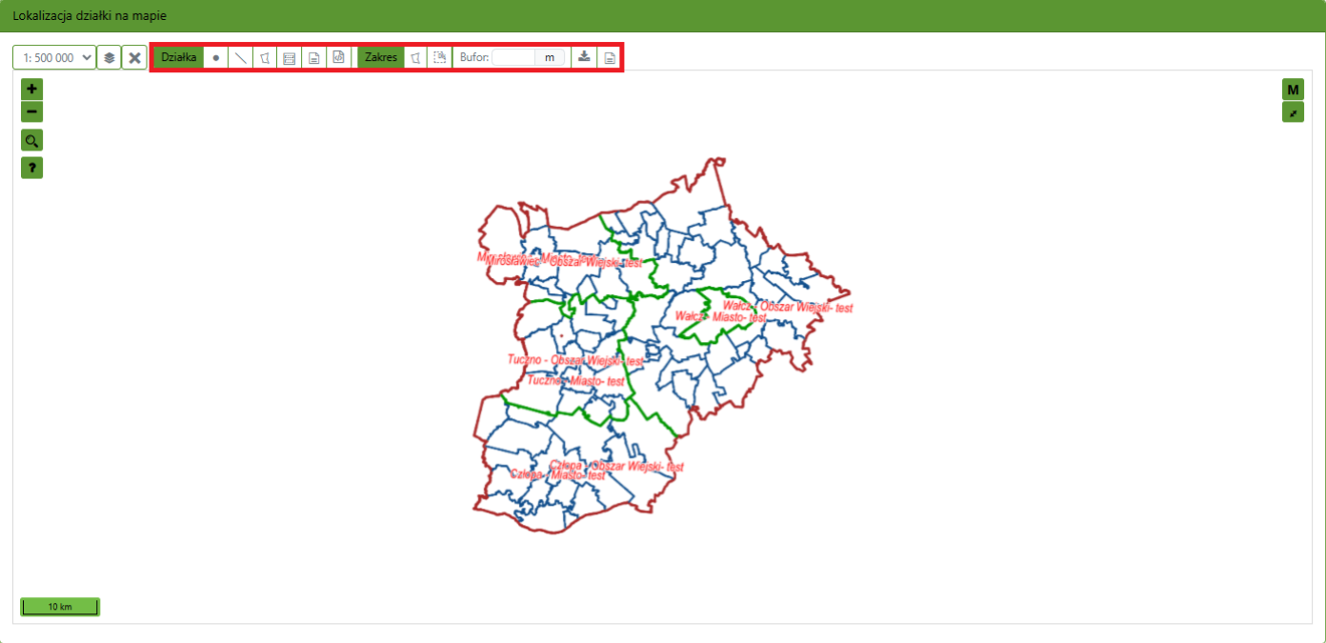Click the Zakres button
Image resolution: width=1326 pixels, height=643 pixels.
[381, 57]
